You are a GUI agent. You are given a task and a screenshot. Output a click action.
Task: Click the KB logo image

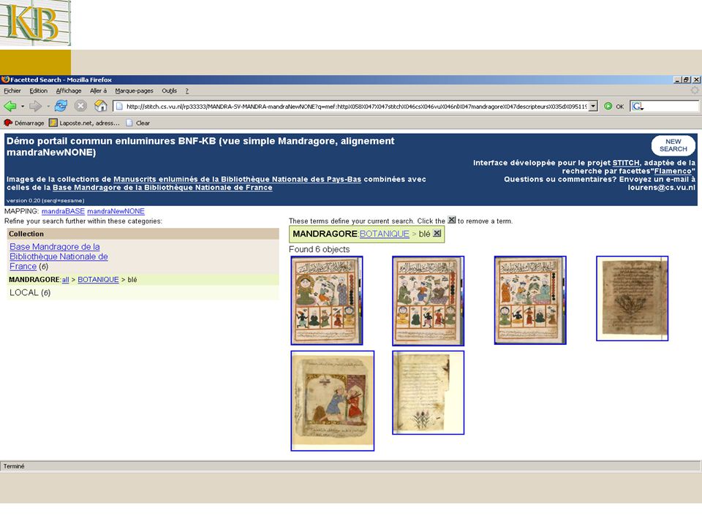pyautogui.click(x=35, y=23)
